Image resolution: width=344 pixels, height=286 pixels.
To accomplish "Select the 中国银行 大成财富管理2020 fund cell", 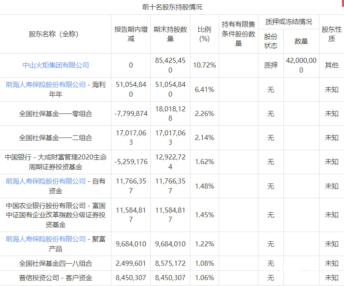I will click(56, 162).
